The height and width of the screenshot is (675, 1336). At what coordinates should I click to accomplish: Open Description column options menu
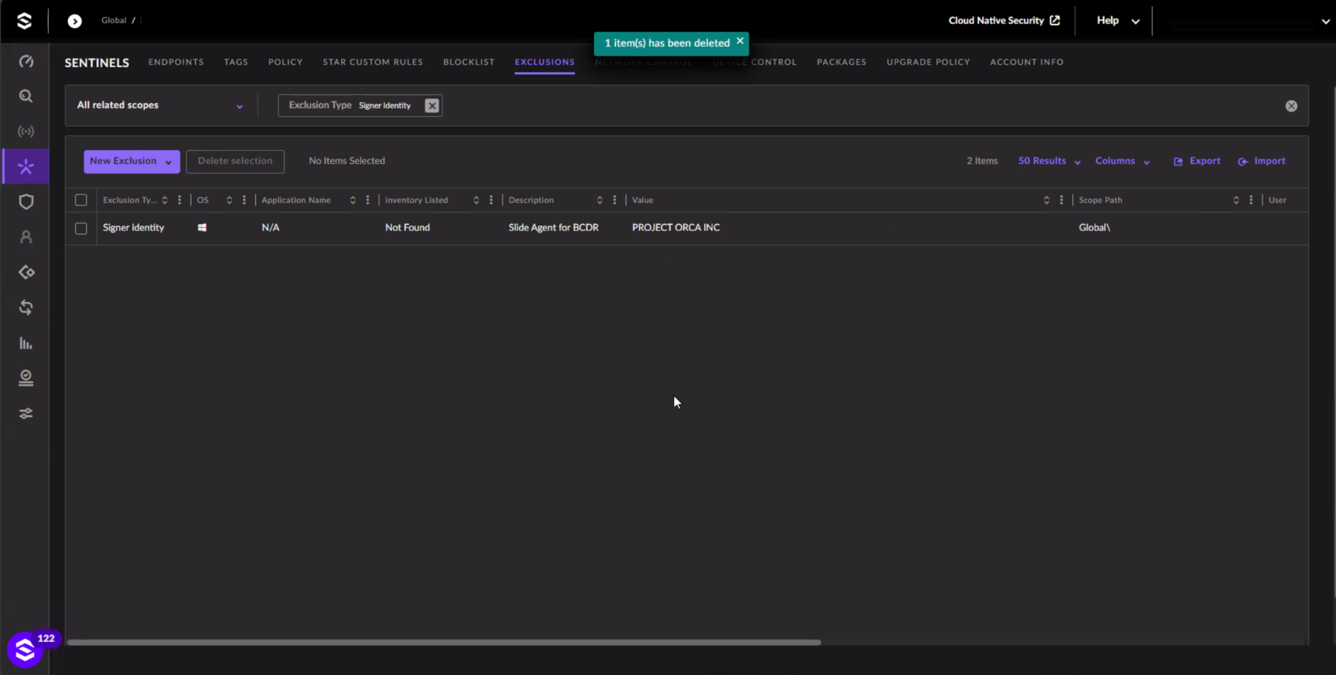point(614,200)
